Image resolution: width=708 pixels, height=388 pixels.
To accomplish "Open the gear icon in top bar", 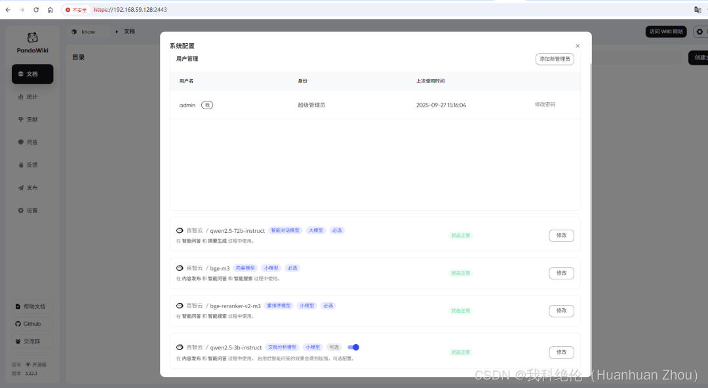I will [699, 31].
